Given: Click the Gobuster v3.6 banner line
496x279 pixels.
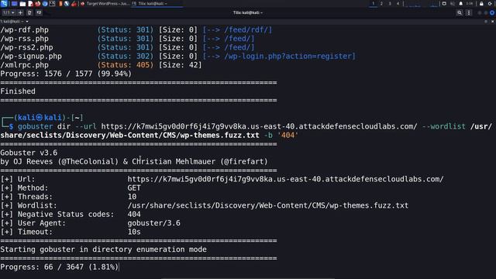Looking at the screenshot, I should coord(29,153).
